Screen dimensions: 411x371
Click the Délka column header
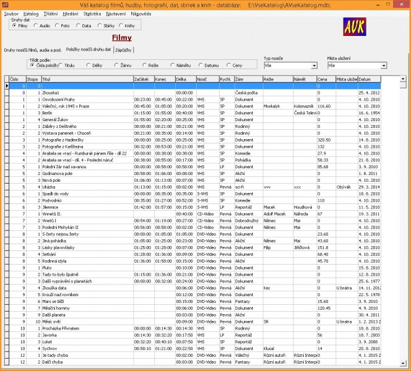pyautogui.click(x=186, y=79)
